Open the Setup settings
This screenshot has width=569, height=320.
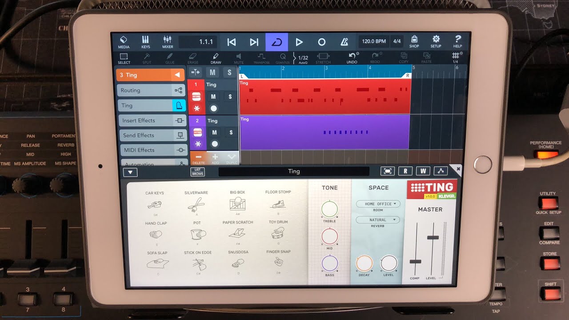[x=436, y=42]
